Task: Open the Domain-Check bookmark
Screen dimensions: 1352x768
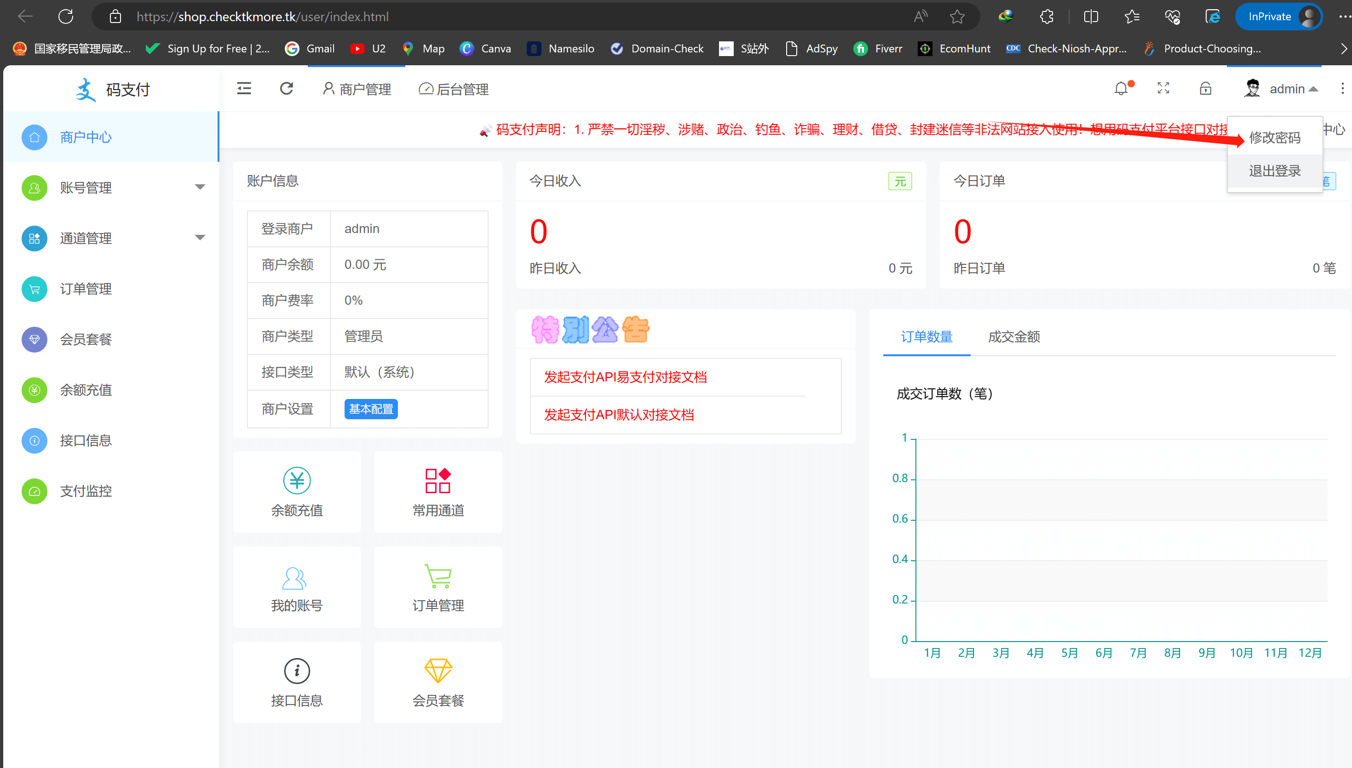Action: tap(657, 49)
